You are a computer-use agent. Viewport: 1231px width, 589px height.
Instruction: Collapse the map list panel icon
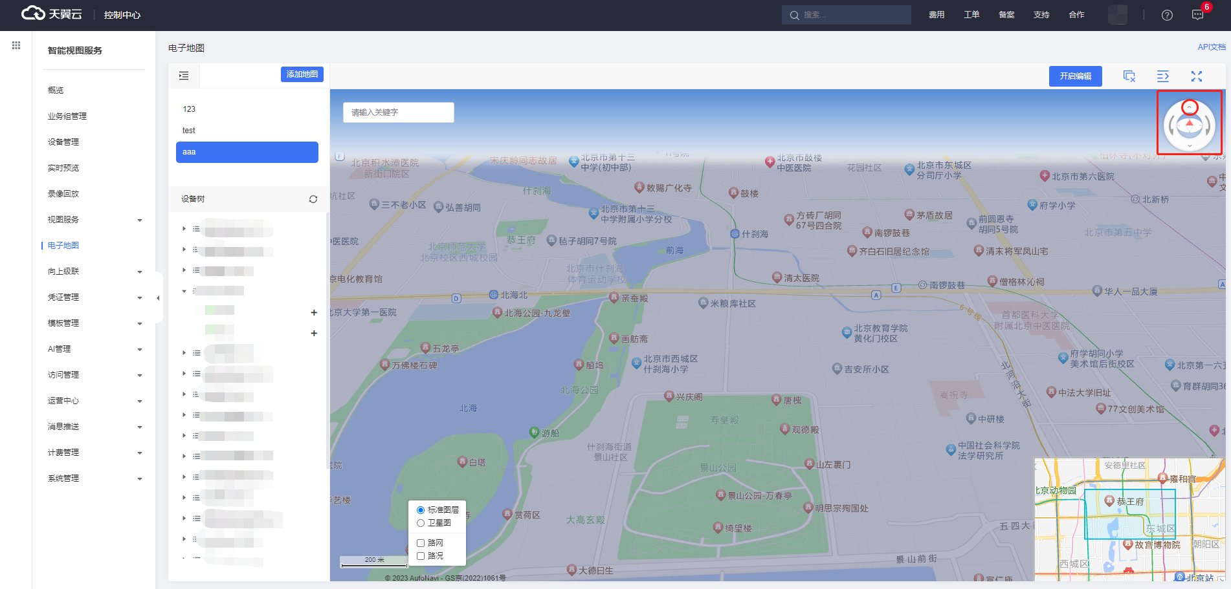point(184,76)
